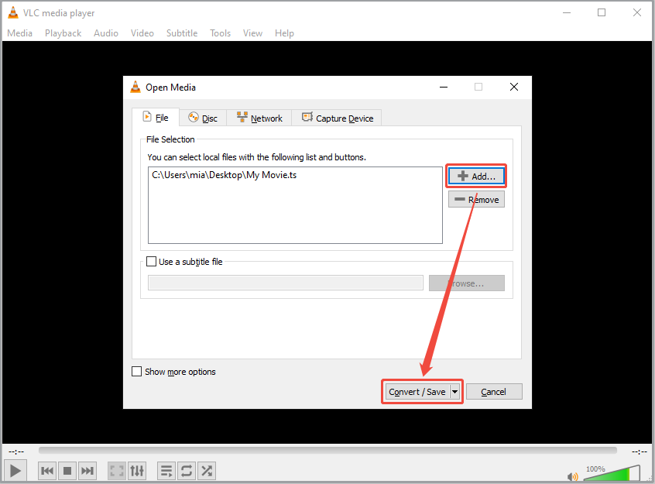Switch to the Disc tab
The image size is (655, 484).
[x=203, y=118]
